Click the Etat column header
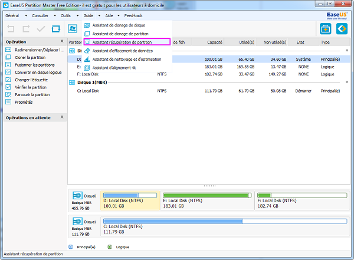 303,42
